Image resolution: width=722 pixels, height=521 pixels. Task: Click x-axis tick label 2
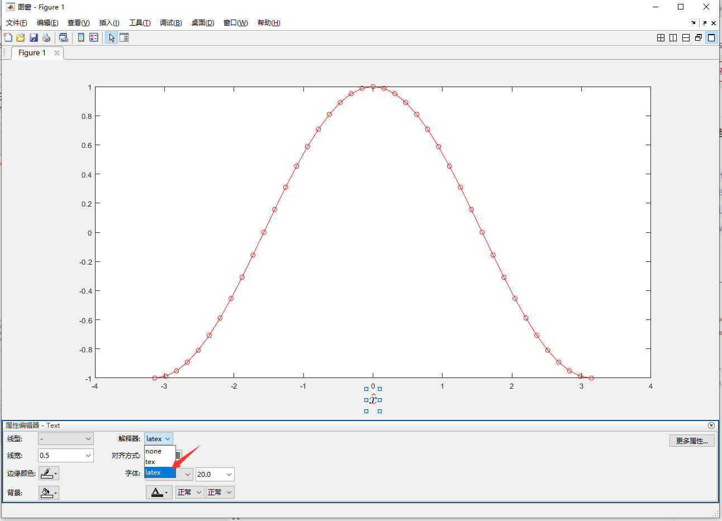(511, 386)
